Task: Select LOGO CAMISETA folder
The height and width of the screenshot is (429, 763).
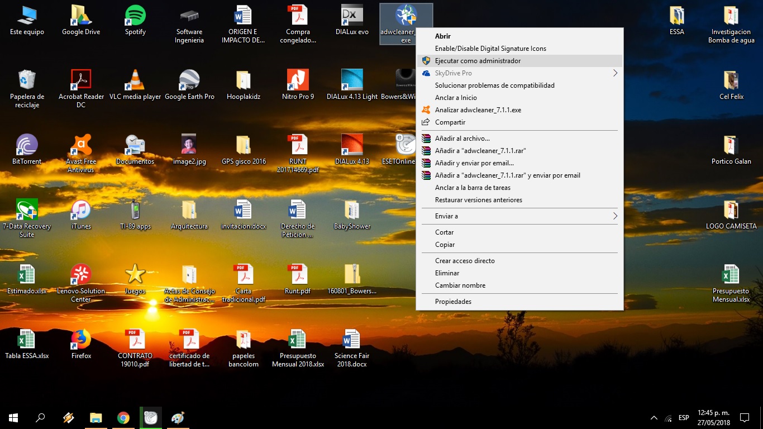Action: pyautogui.click(x=731, y=214)
